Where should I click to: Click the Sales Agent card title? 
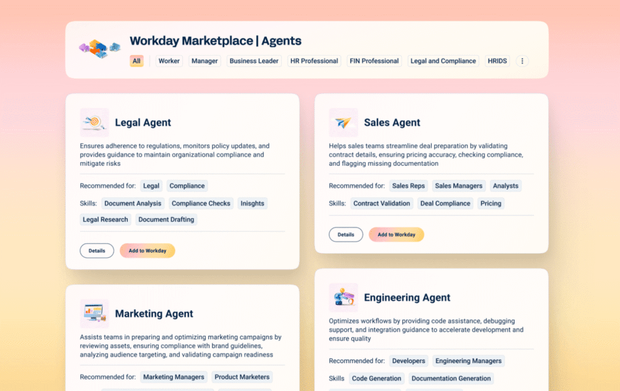(x=392, y=122)
